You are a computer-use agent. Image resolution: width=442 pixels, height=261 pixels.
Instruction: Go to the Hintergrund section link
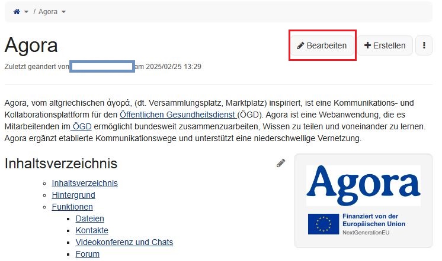(73, 195)
